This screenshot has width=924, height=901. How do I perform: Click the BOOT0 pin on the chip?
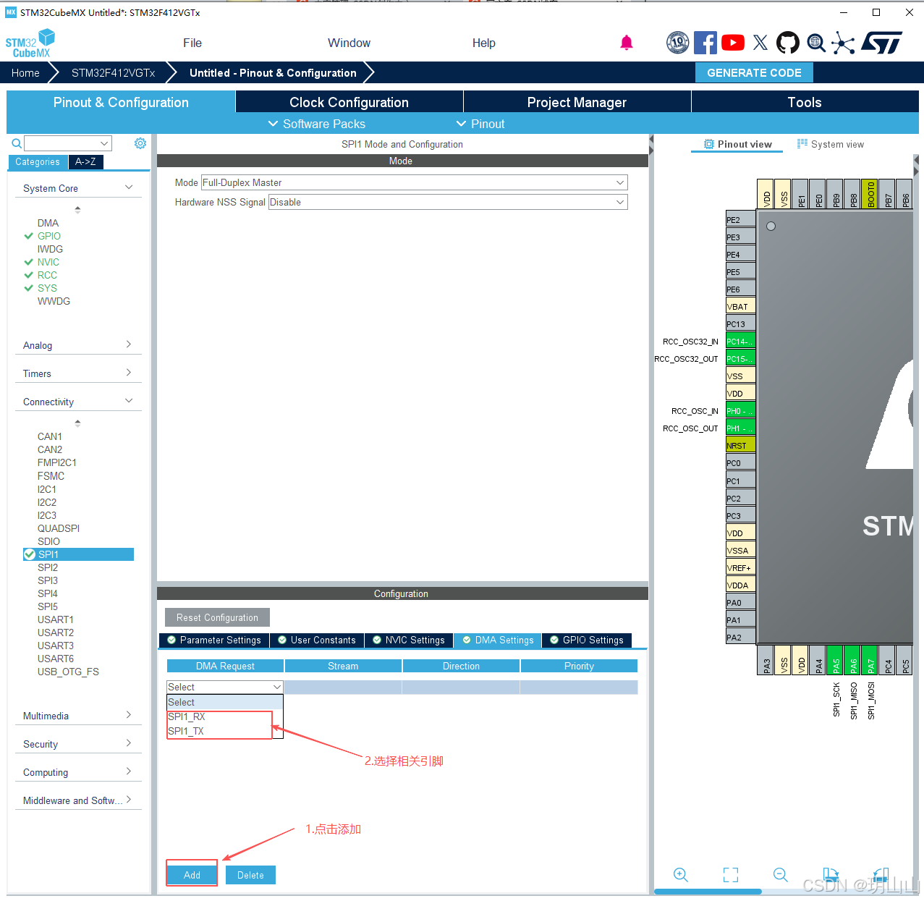pyautogui.click(x=870, y=194)
